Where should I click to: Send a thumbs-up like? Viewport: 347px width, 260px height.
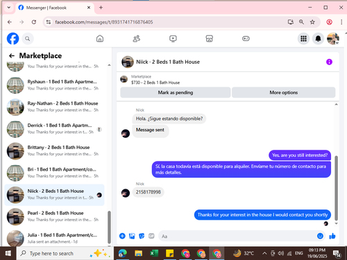click(332, 236)
